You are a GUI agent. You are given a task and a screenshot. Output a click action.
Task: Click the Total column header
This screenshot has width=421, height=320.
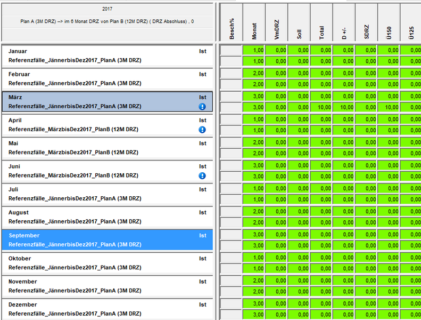pos(321,22)
